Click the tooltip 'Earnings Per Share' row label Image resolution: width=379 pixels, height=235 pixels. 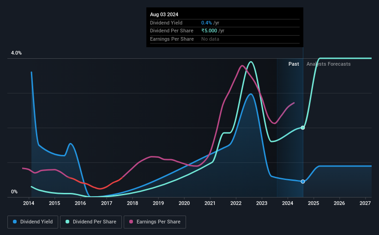pos(172,39)
